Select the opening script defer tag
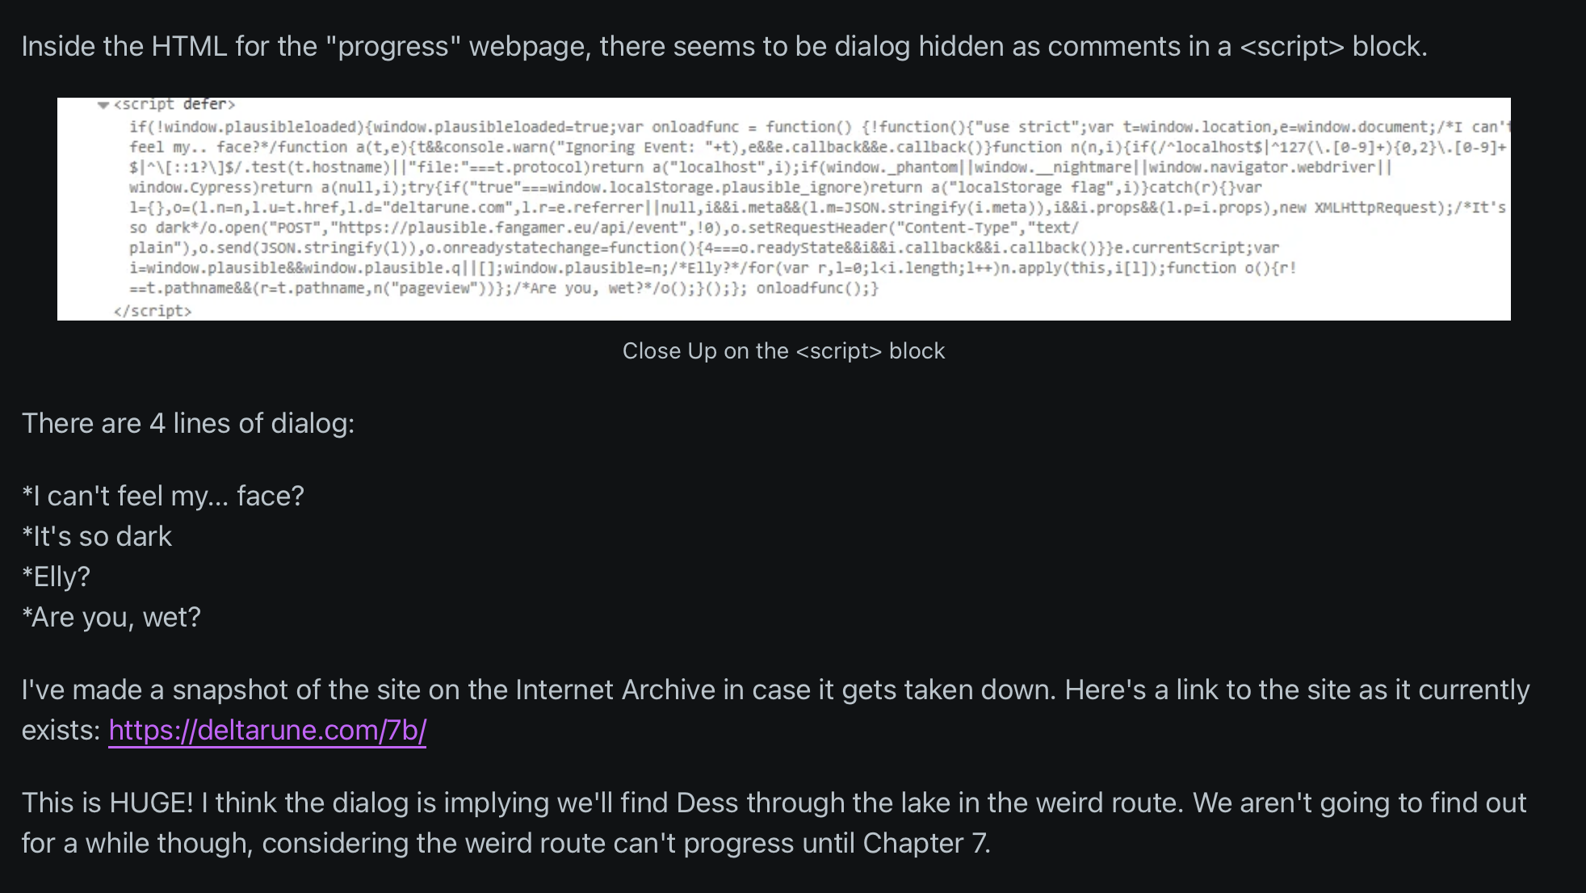This screenshot has width=1586, height=893. tap(174, 105)
